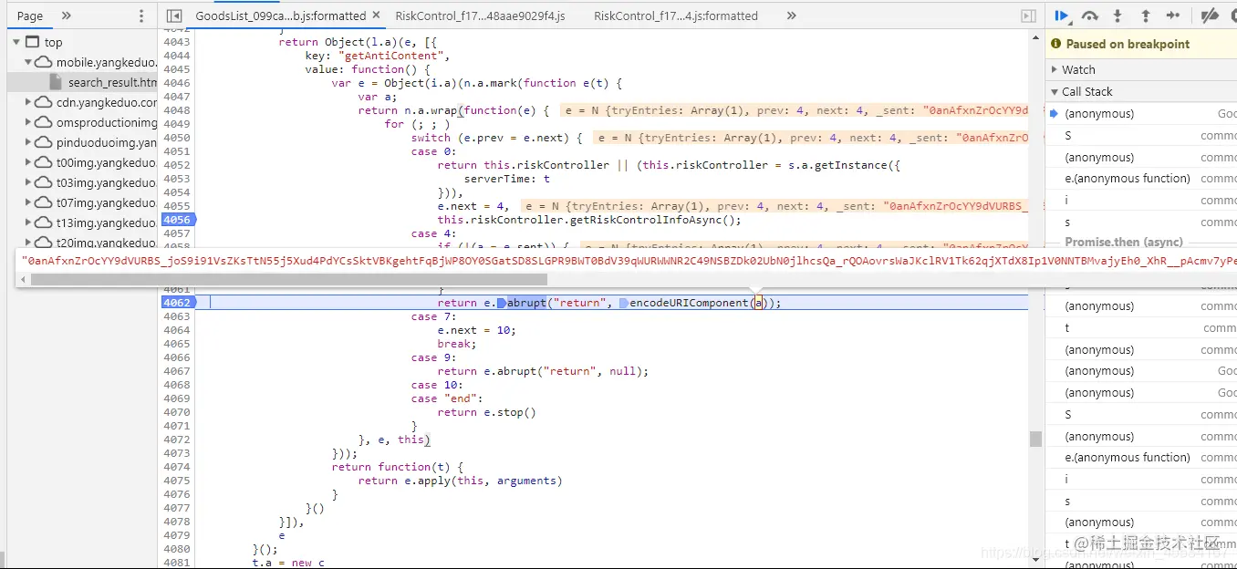Open RiskControl_f17...4.js:formatted tab
1237x569 pixels.
[676, 16]
